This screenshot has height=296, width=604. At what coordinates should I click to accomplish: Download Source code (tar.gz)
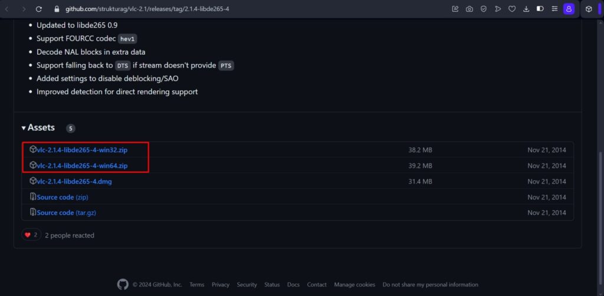[x=66, y=212]
